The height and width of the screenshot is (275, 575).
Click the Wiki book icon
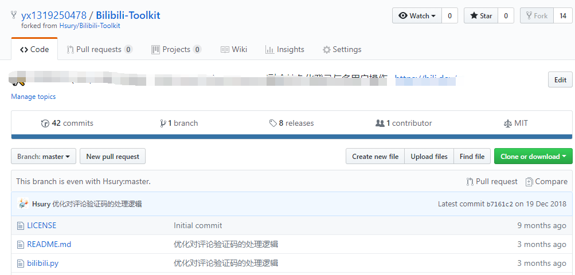pyautogui.click(x=225, y=50)
